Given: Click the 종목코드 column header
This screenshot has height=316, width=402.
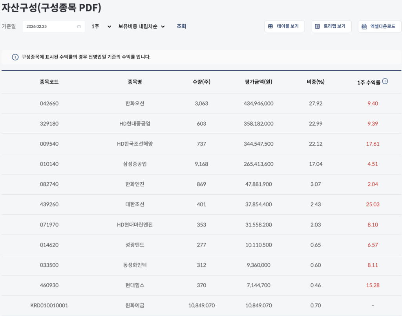Looking at the screenshot, I should click(x=49, y=82).
